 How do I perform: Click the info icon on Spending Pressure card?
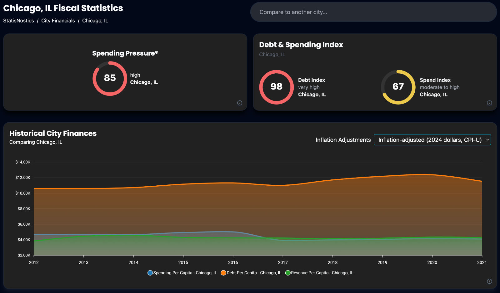coord(239,103)
